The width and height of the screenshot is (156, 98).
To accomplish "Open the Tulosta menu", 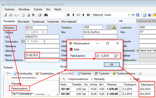I will click(38, 9).
